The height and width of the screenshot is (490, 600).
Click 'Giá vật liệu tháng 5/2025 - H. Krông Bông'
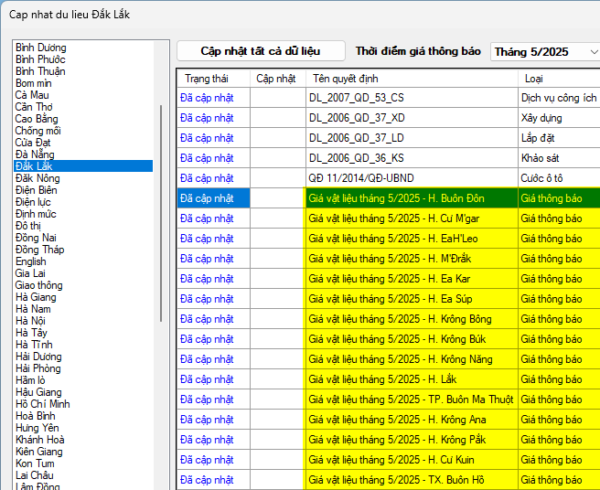(412, 319)
